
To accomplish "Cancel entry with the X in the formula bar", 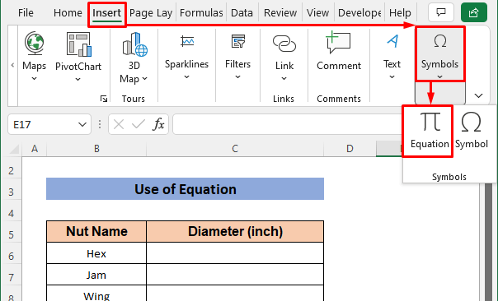I will pos(119,124).
